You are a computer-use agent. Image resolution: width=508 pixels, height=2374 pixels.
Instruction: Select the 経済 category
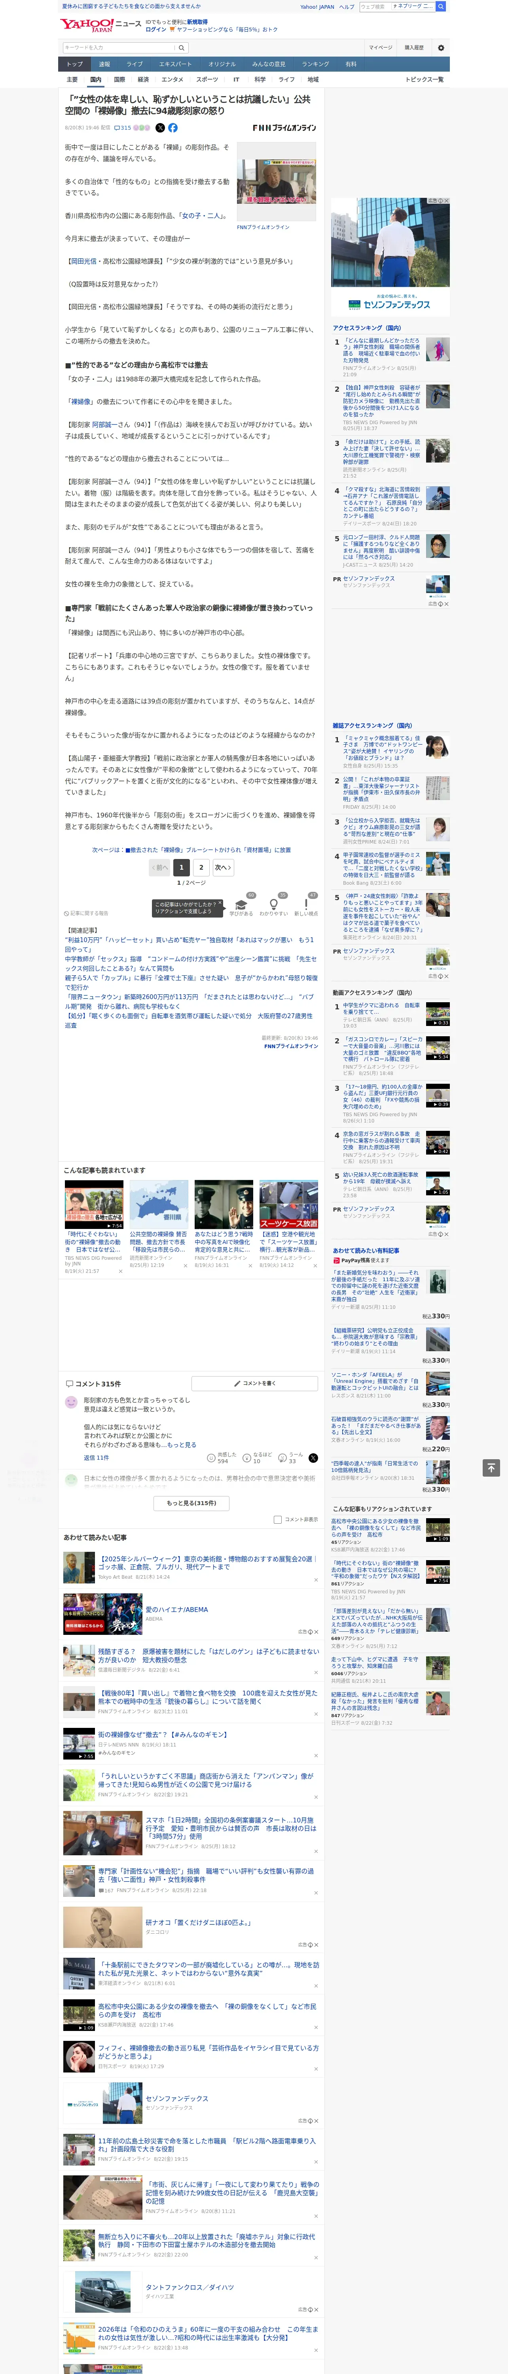(143, 79)
